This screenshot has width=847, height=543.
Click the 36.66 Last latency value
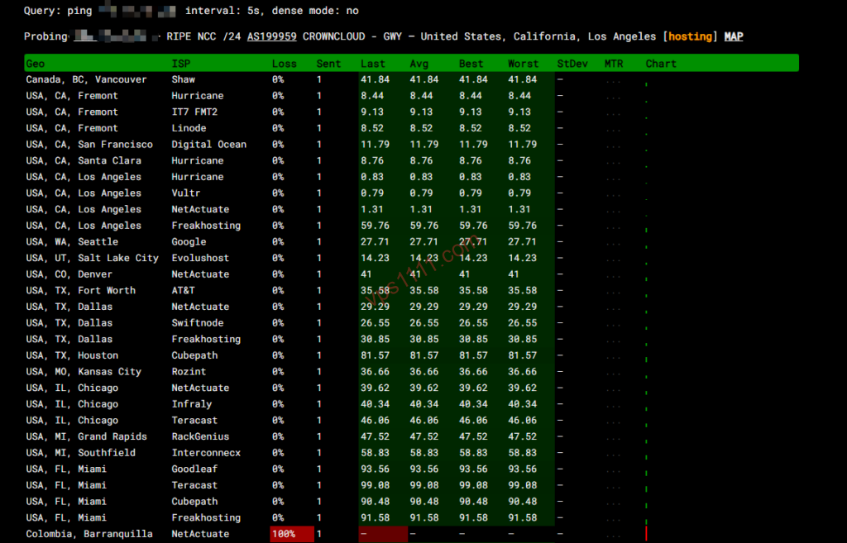[x=375, y=371]
